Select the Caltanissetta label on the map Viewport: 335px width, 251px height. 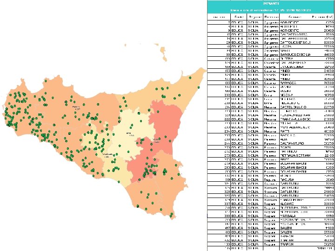107,154
